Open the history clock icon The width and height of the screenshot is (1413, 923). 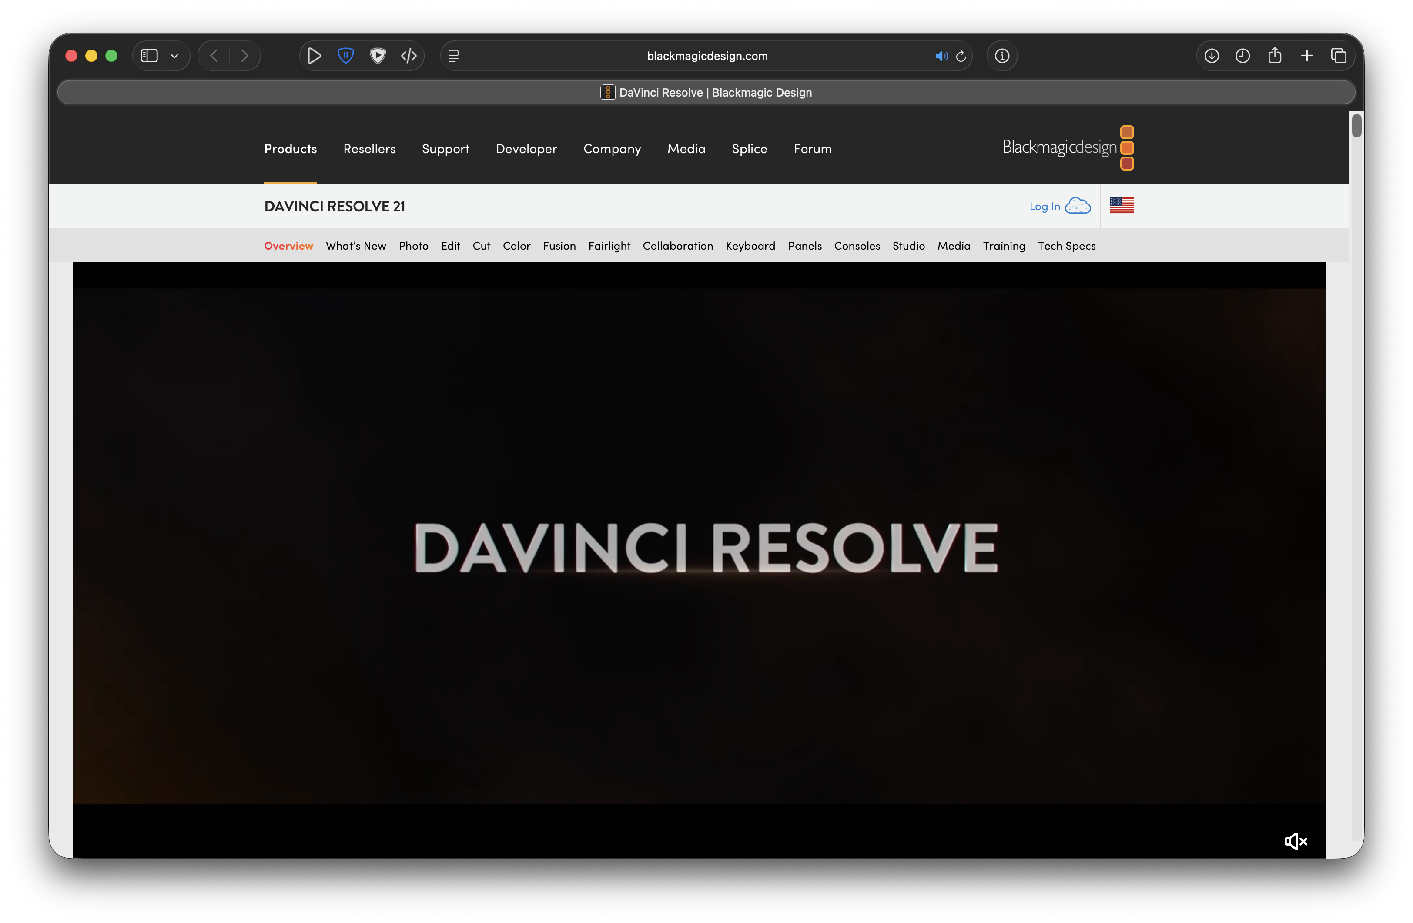click(x=1242, y=56)
